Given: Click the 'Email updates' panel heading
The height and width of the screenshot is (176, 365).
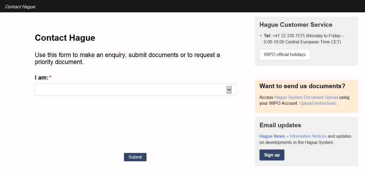Looking at the screenshot, I should click(x=280, y=125).
